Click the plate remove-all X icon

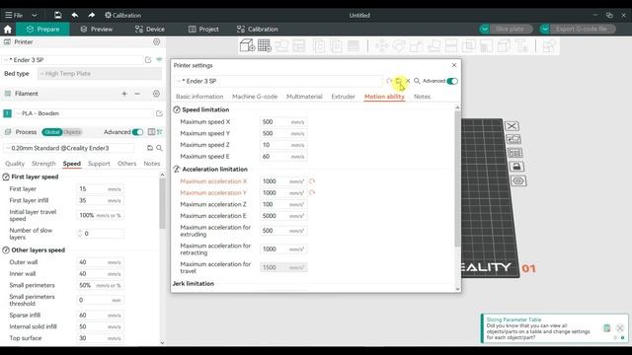click(512, 126)
